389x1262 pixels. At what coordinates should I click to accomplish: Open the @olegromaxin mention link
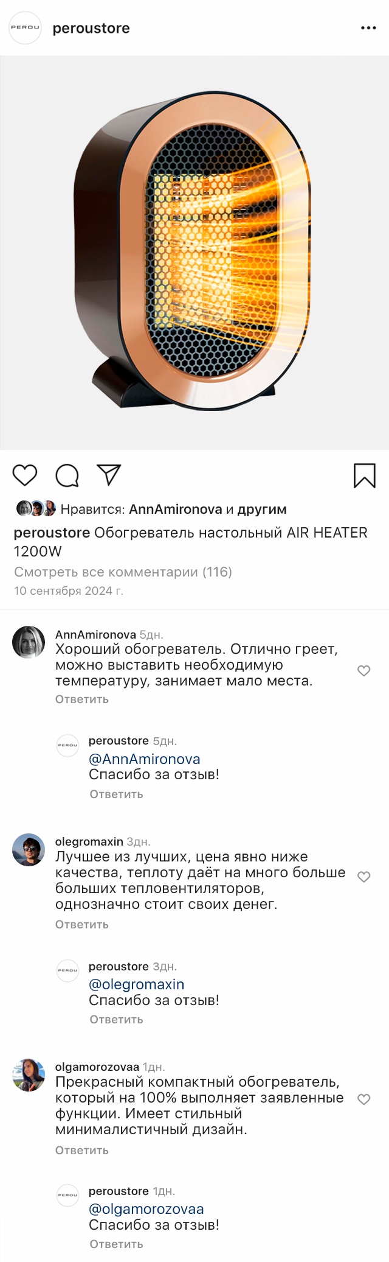coord(137,984)
